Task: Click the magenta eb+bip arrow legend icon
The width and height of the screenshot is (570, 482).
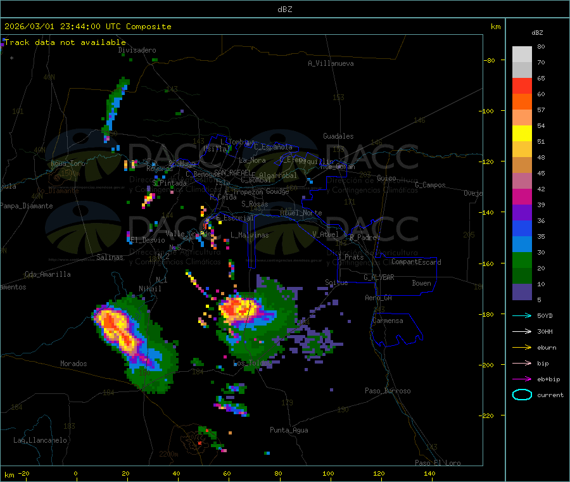Action: (x=522, y=379)
